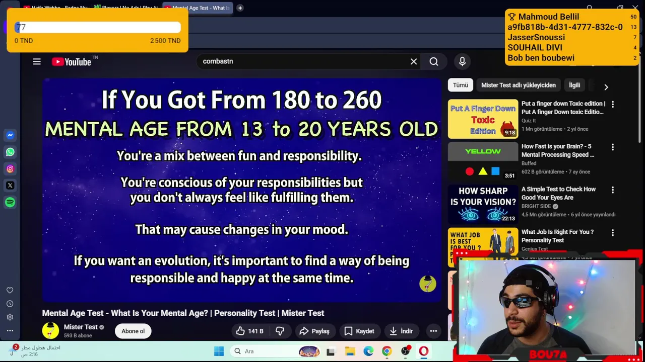
Task: Switch to the Haifa Wehbe browser tab
Action: click(x=55, y=8)
